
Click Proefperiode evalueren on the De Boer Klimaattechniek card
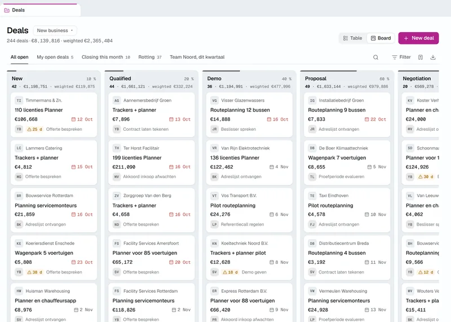point(342,177)
